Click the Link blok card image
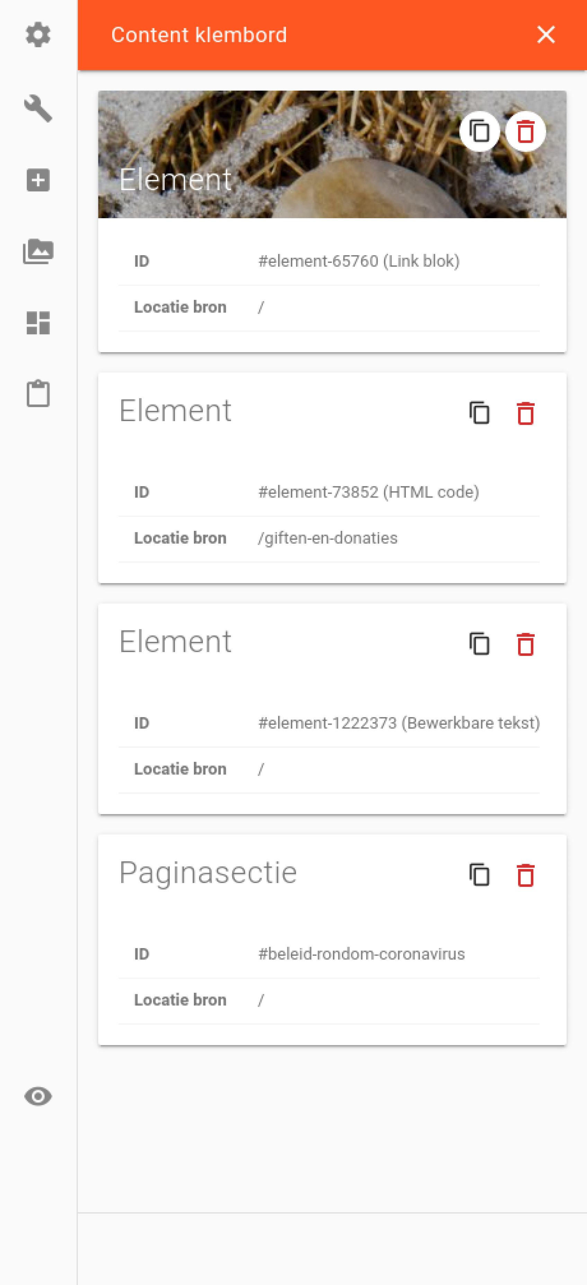The width and height of the screenshot is (587, 1285). (332, 154)
